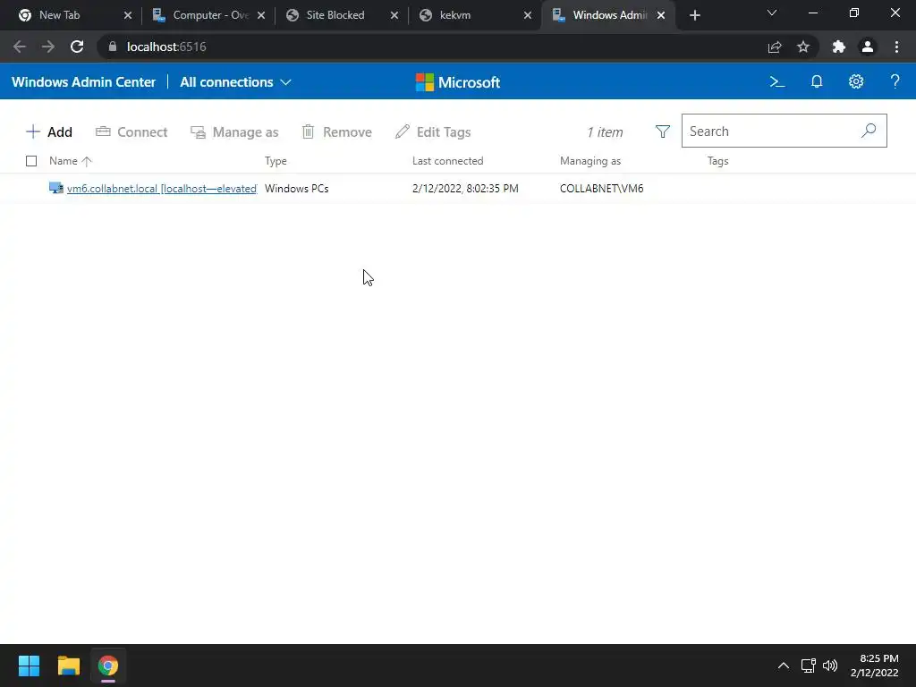Screen dimensions: 916x687
Task: Show hidden system tray icons
Action: pos(784,666)
